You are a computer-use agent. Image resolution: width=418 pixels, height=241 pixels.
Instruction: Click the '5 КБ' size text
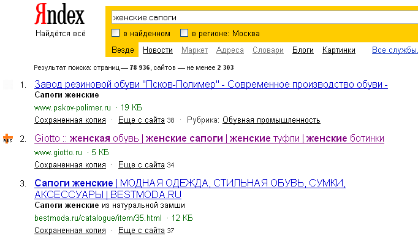100,153
